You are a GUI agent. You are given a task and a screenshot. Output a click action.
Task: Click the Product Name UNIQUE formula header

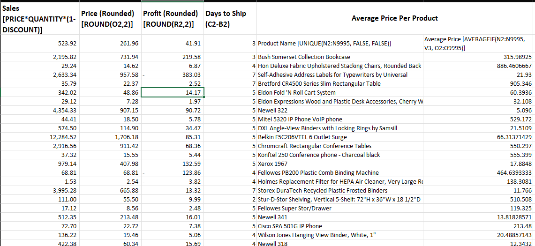tap(340, 44)
